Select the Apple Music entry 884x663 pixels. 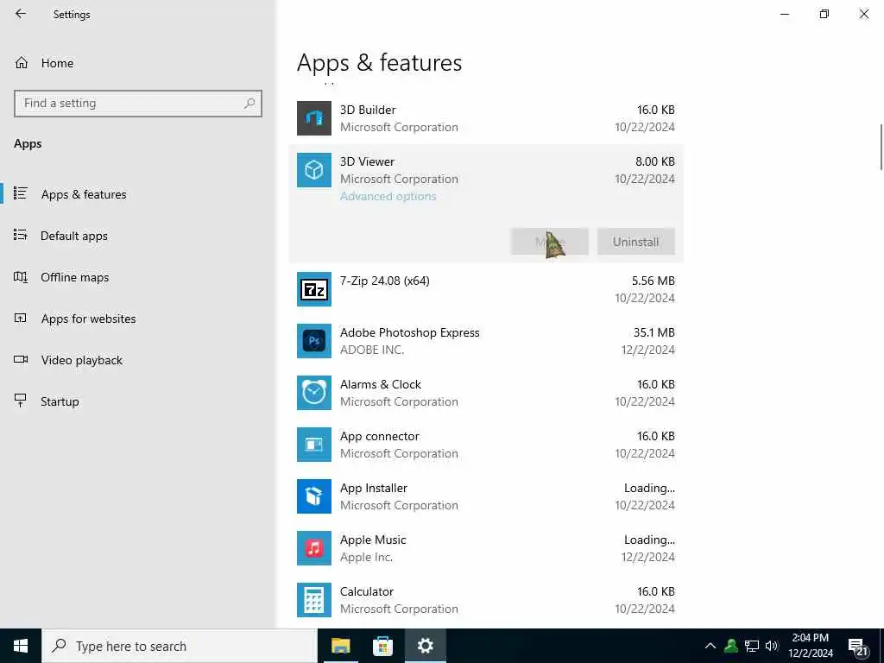486,548
